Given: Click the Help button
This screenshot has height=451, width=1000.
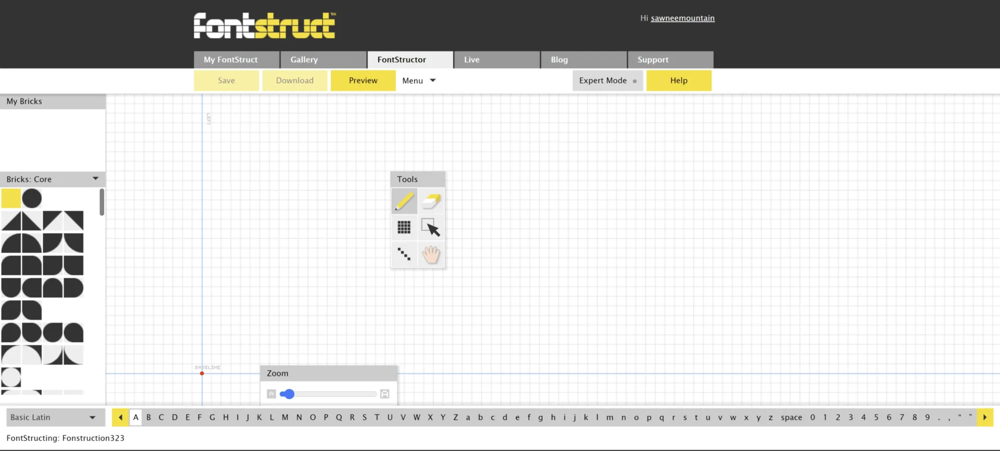Looking at the screenshot, I should click(x=679, y=81).
